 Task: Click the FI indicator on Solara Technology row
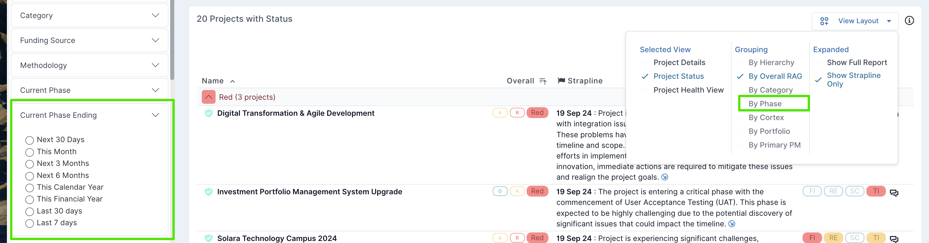812,238
